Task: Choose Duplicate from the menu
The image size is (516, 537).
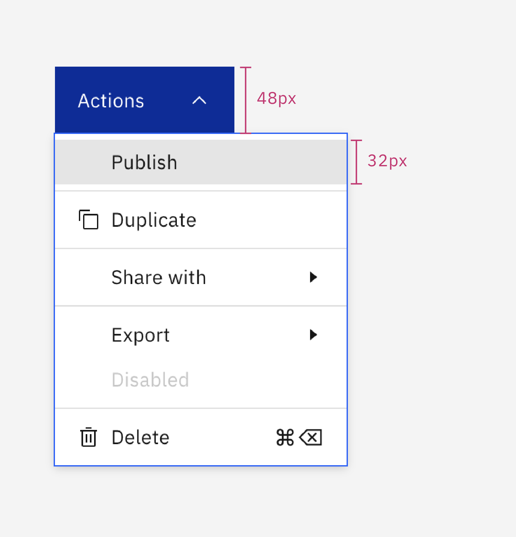Action: point(154,220)
